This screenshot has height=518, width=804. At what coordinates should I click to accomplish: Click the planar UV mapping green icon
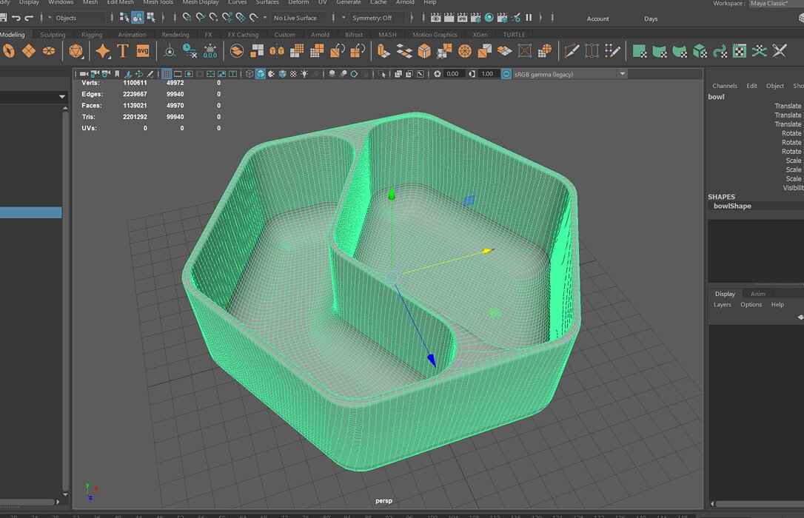click(x=639, y=51)
